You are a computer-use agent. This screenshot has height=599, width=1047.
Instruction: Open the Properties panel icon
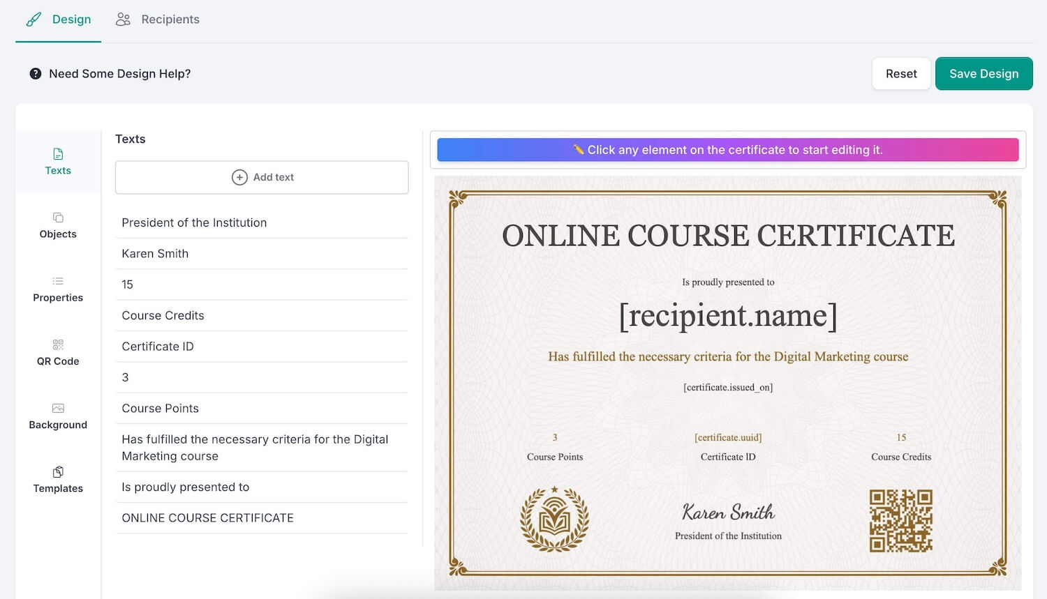[x=58, y=281]
